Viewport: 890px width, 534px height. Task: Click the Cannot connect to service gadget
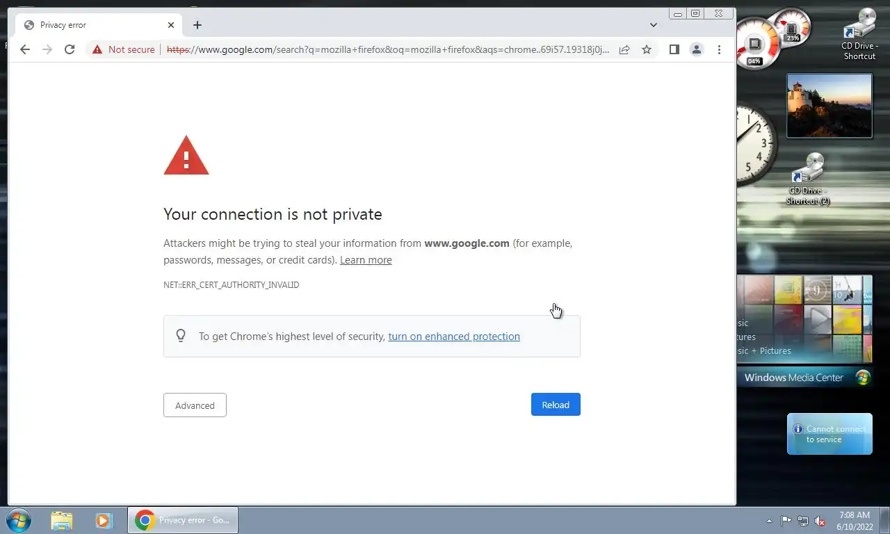coord(830,434)
